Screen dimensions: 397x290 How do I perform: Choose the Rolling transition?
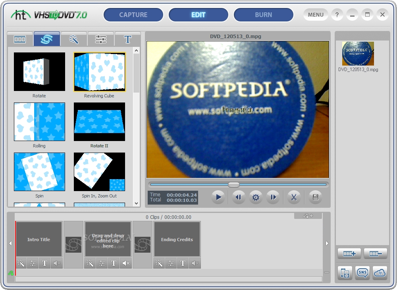(39, 122)
